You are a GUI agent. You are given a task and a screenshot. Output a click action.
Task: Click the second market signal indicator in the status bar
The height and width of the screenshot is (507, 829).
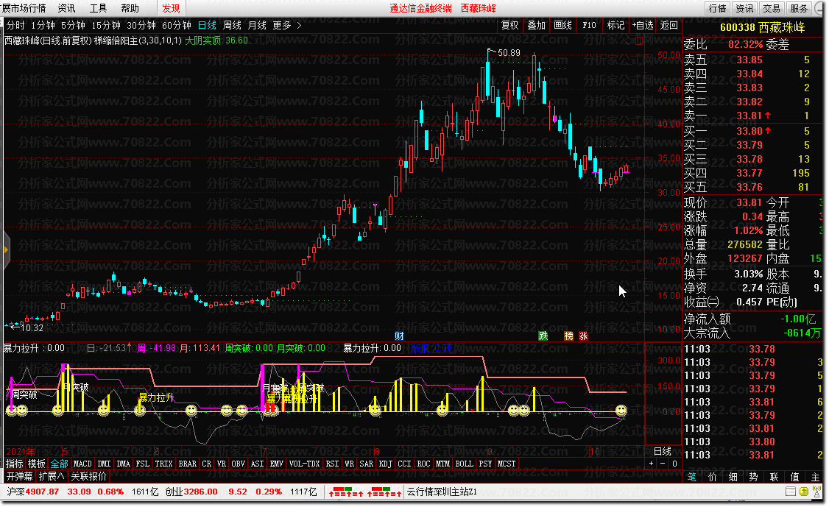click(x=384, y=492)
